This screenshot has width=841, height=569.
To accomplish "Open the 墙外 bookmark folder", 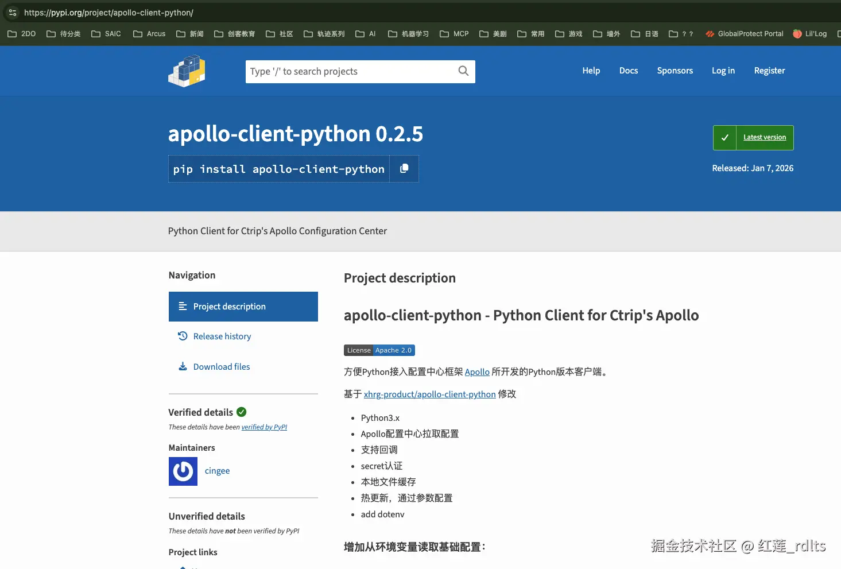I will tap(607, 34).
